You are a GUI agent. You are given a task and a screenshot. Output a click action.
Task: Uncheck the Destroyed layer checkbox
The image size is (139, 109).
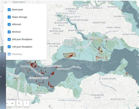tap(9, 10)
